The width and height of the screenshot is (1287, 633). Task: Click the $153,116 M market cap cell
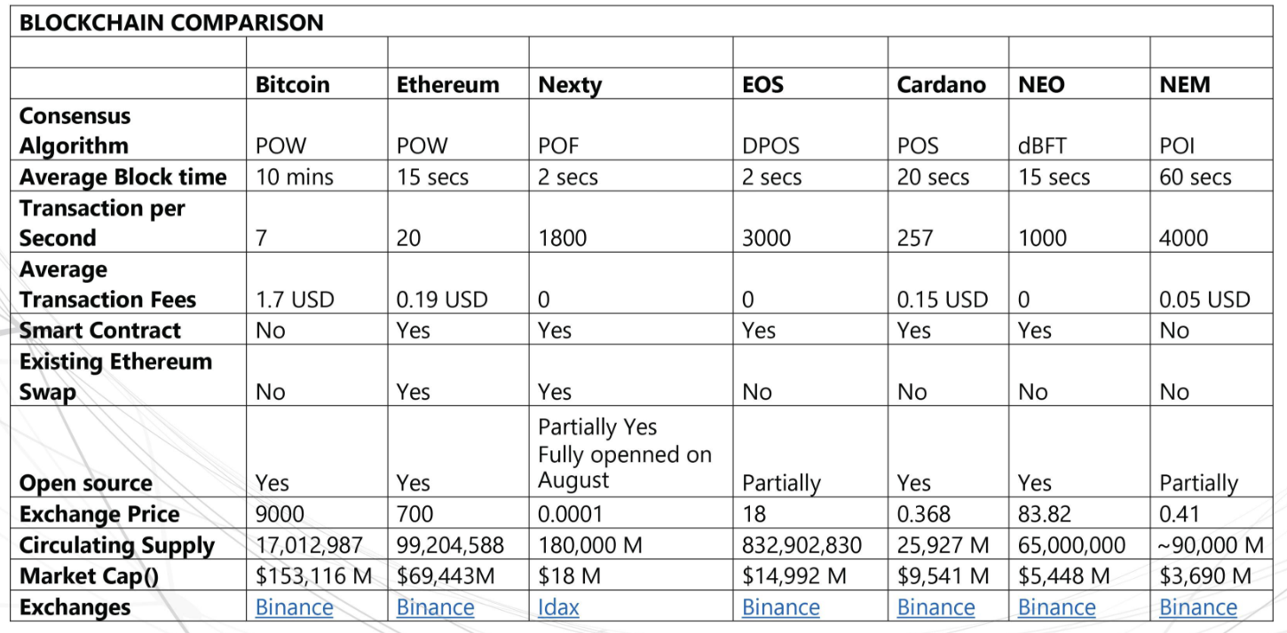pyautogui.click(x=313, y=576)
